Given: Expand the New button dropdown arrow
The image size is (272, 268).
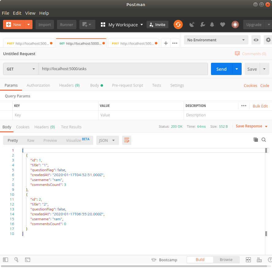Looking at the screenshot, I should [x=29, y=25].
